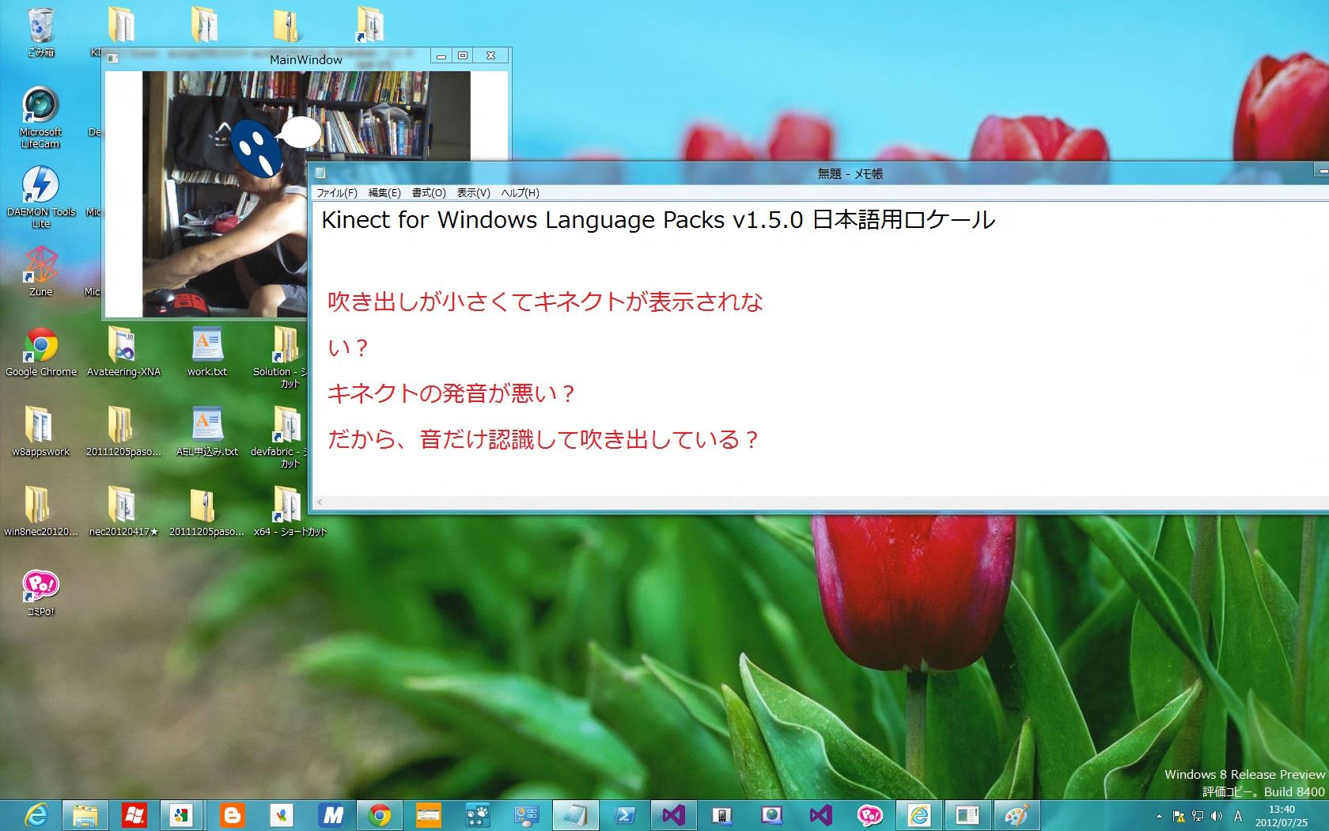Select the w8appswork folder
This screenshot has height=831, width=1329.
40,432
